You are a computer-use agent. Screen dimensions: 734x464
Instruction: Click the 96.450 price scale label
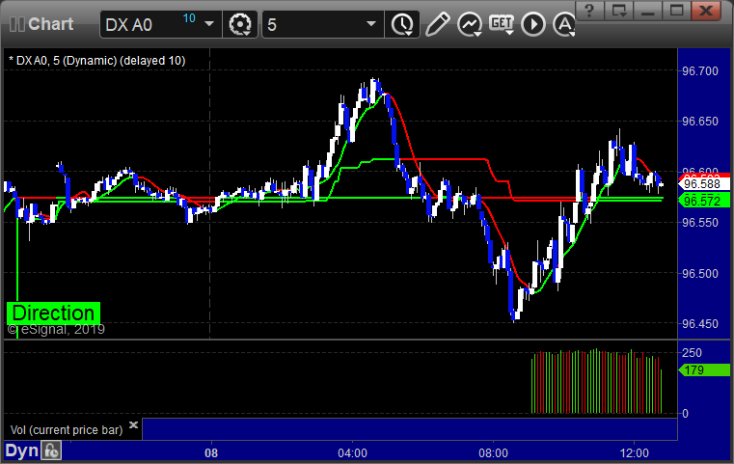(x=700, y=324)
